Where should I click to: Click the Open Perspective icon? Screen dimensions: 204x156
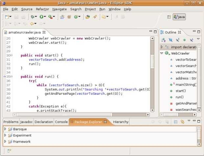(169, 17)
